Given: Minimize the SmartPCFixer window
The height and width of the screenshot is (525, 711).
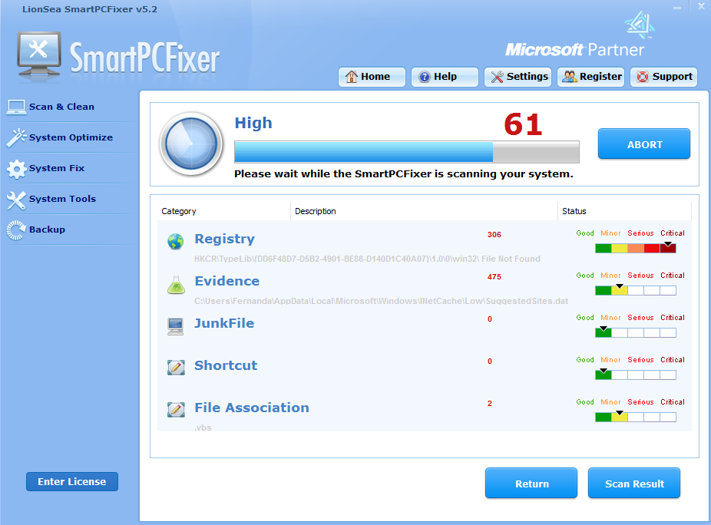Looking at the screenshot, I should 677,7.
